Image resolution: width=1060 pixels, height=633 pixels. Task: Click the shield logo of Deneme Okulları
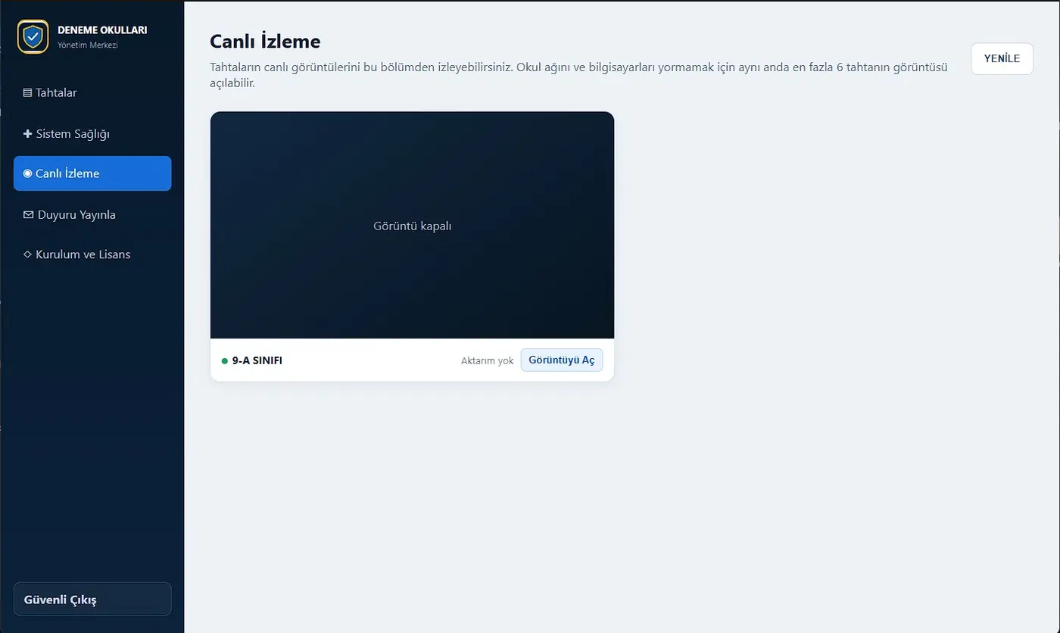[33, 36]
